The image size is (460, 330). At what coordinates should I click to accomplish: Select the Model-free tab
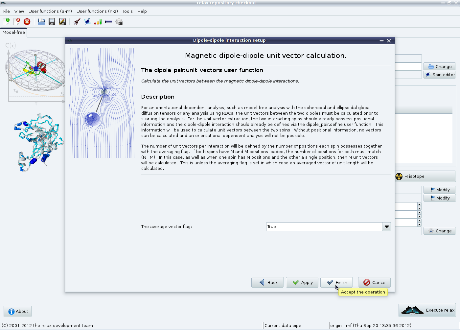point(13,32)
